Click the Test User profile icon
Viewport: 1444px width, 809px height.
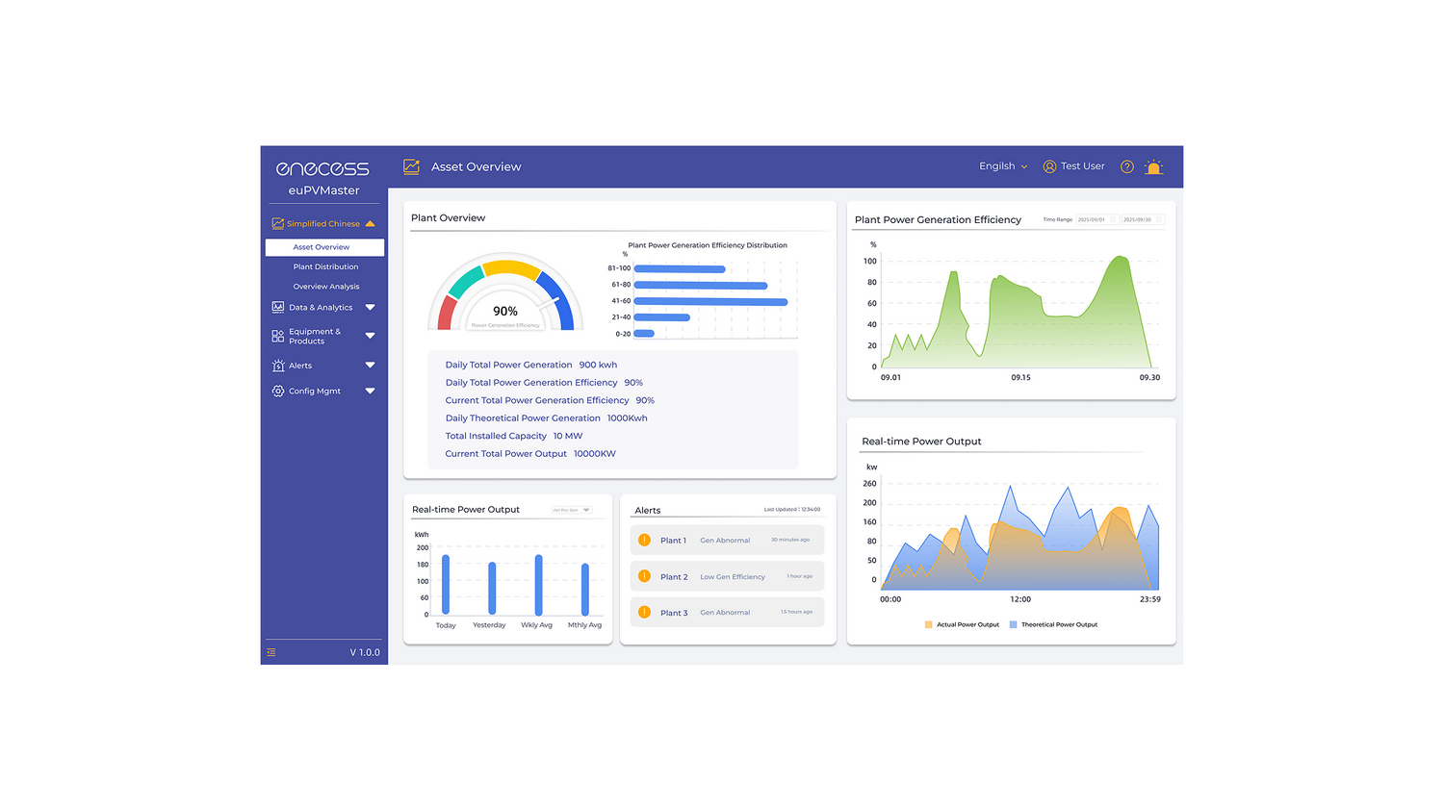click(x=1049, y=166)
